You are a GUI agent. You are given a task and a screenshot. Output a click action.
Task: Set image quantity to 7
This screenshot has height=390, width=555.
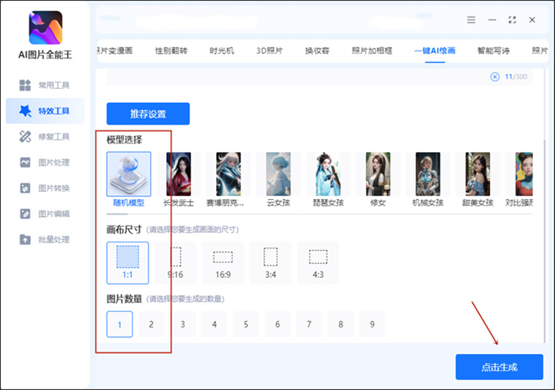(x=309, y=324)
